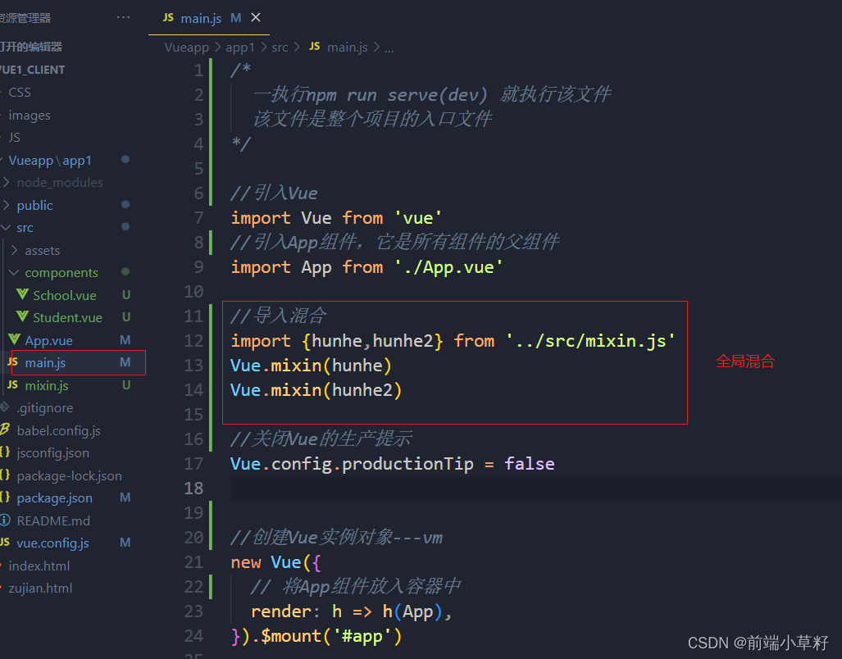Click line number 13 in the editor

point(193,365)
